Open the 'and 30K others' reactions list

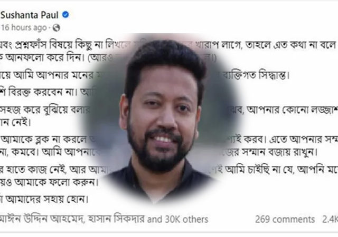177,220
